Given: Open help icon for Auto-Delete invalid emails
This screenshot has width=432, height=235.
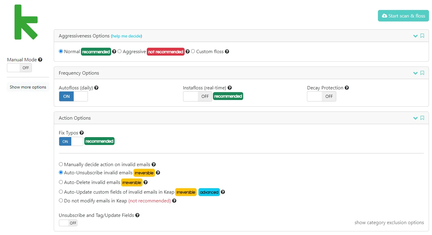Looking at the screenshot, I should coord(145,182).
